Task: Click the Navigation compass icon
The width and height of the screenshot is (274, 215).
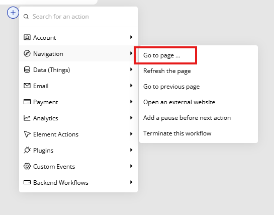Action: 27,53
